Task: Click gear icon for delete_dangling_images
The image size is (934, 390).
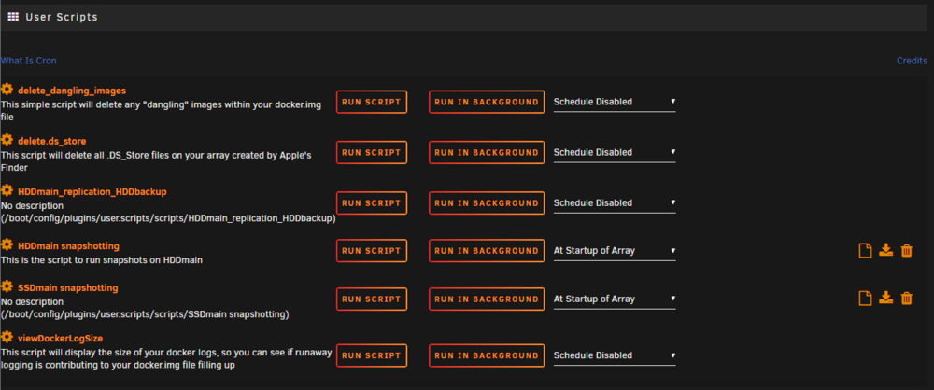Action: pos(7,90)
